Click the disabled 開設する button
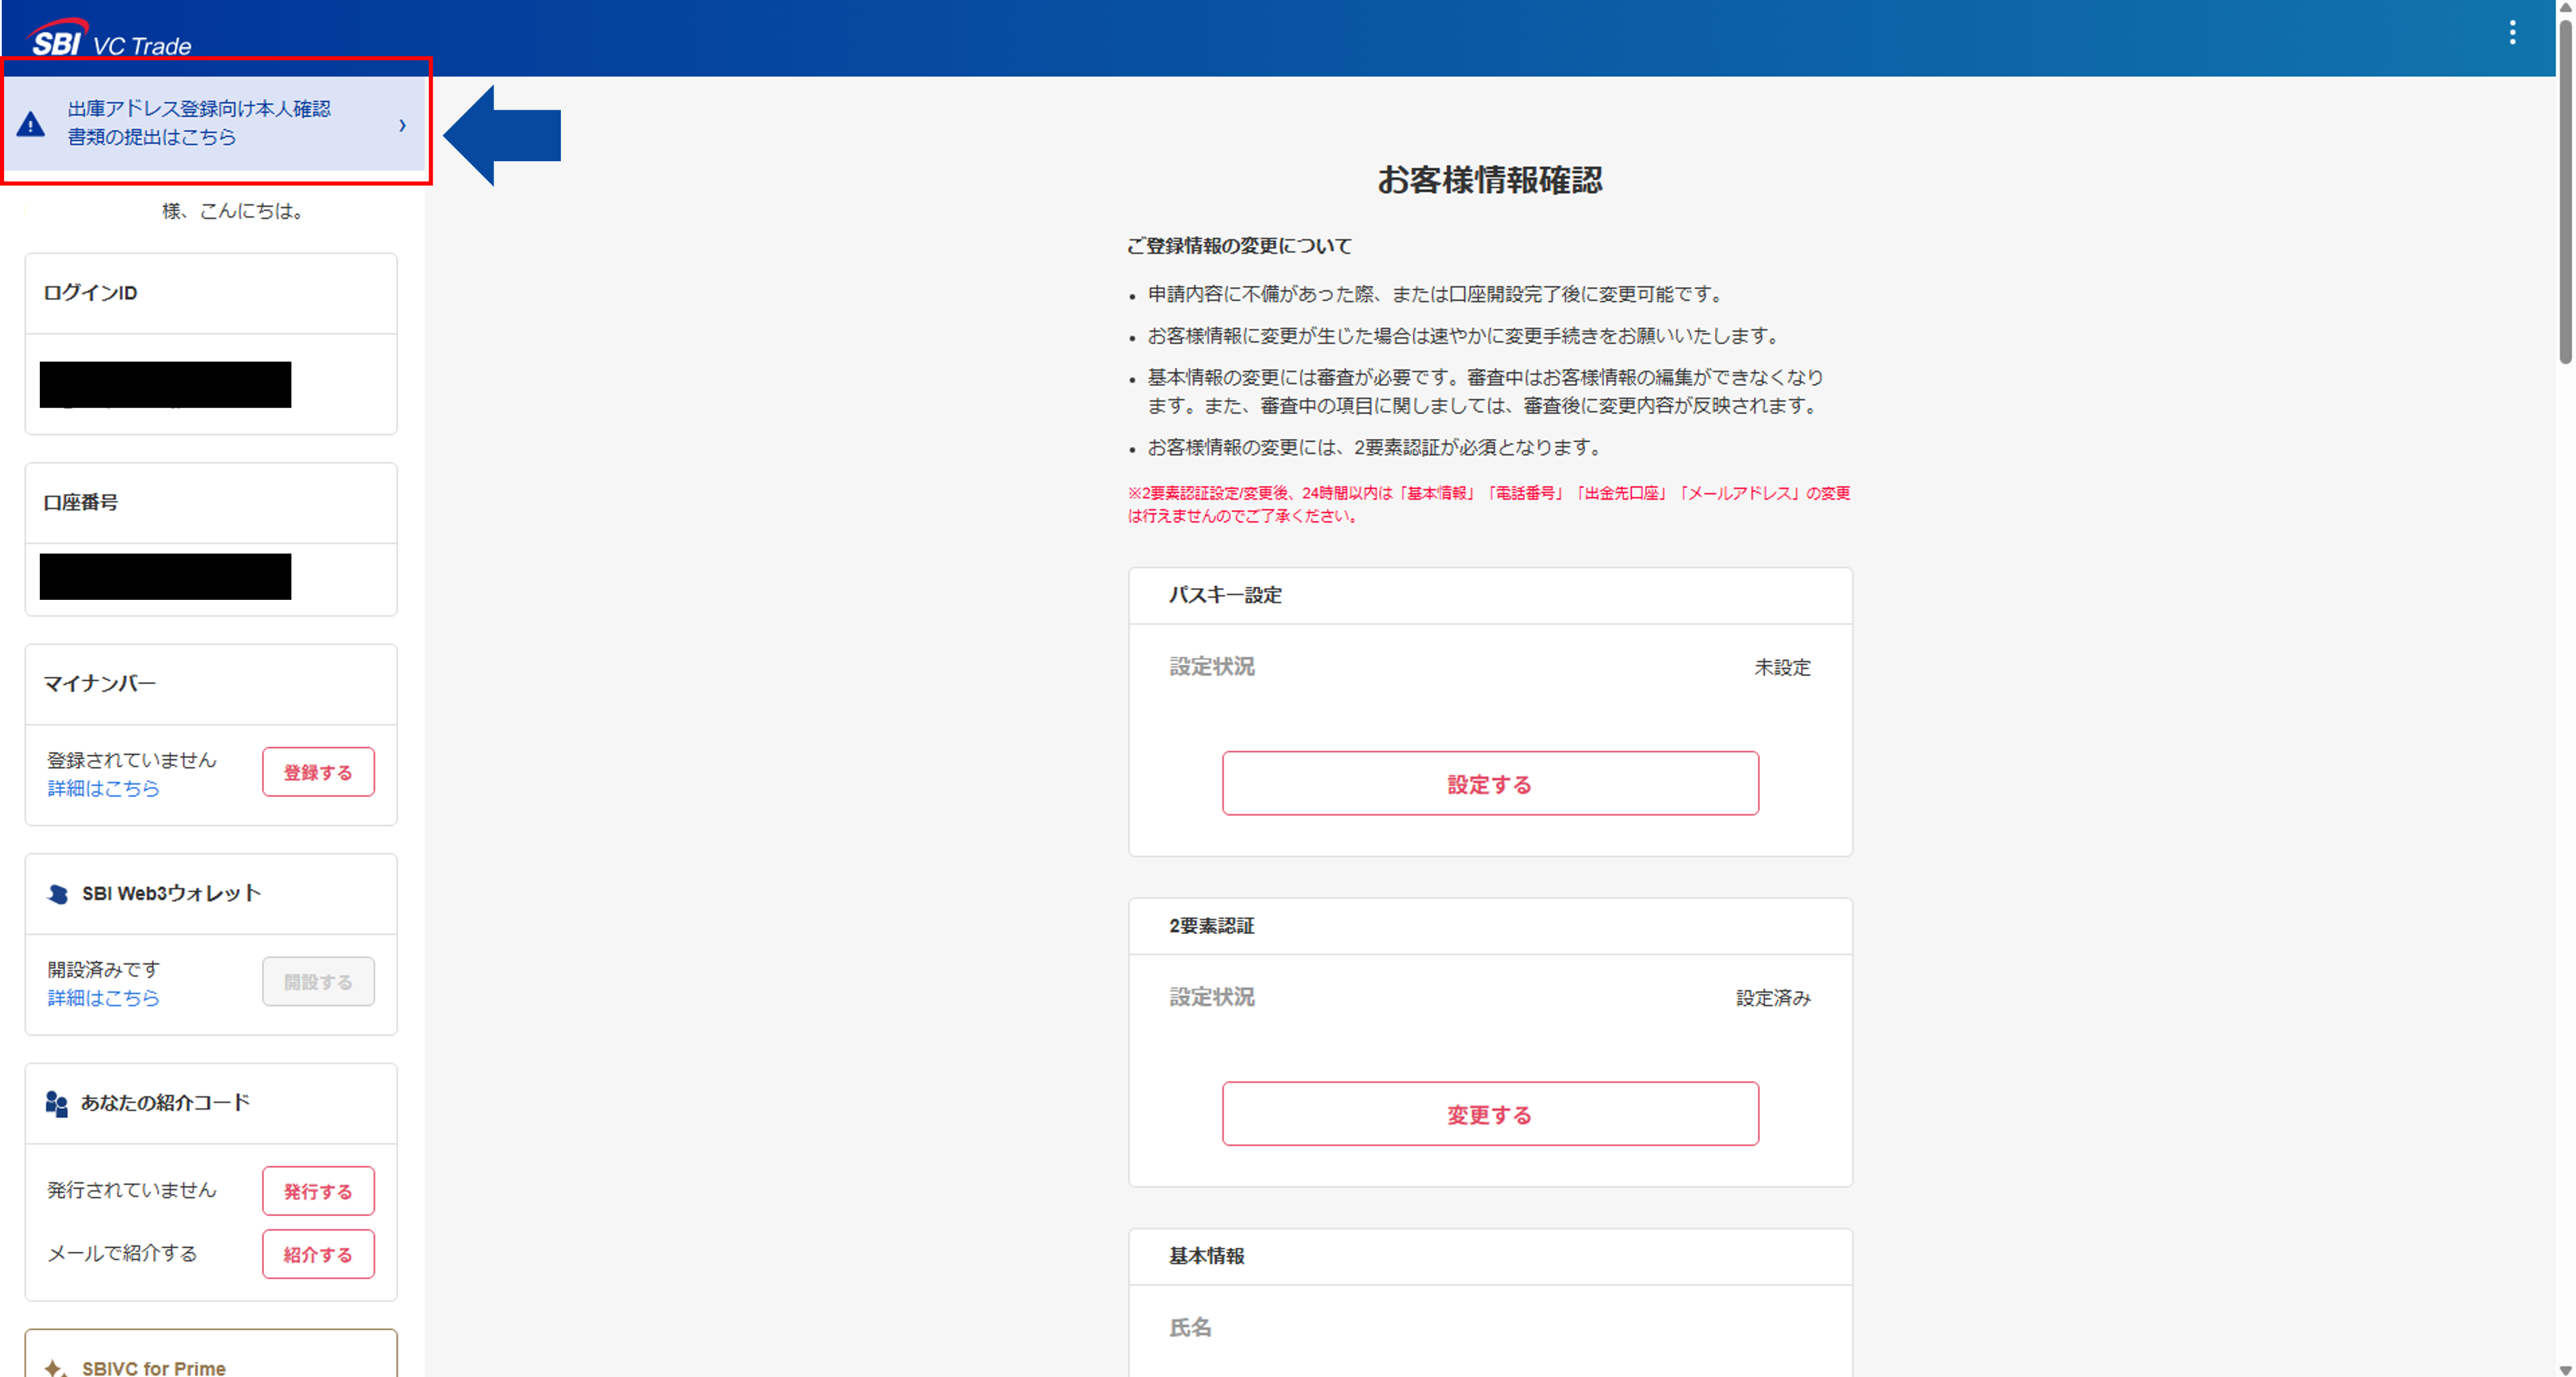 (318, 982)
